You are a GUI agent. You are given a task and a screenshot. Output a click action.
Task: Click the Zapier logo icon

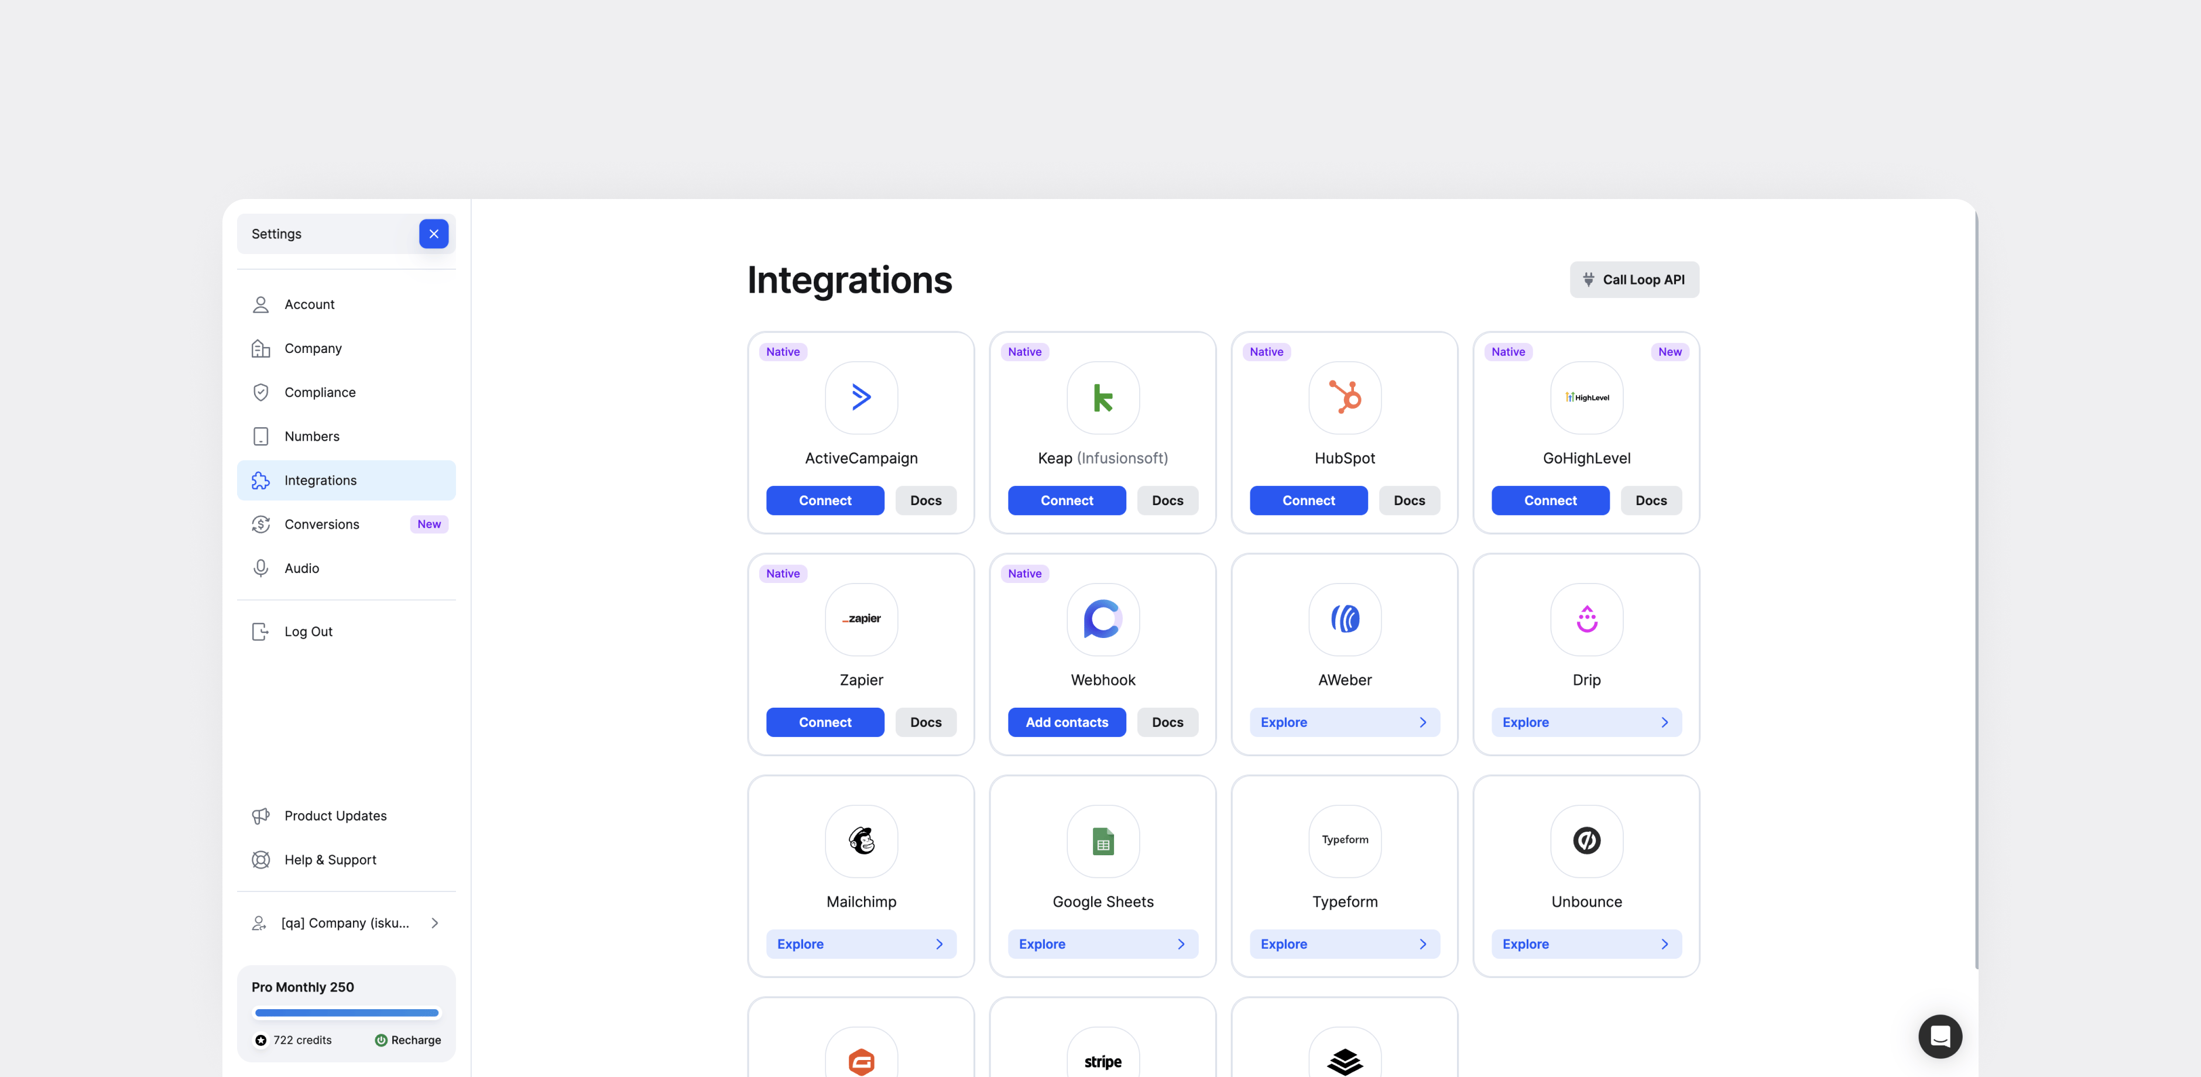tap(861, 619)
